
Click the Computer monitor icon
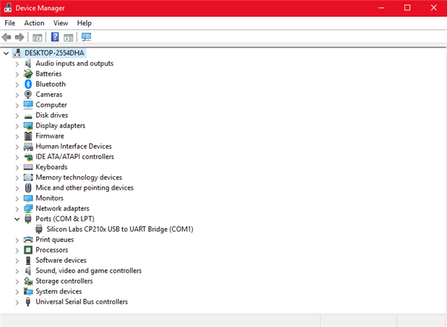tap(28, 105)
